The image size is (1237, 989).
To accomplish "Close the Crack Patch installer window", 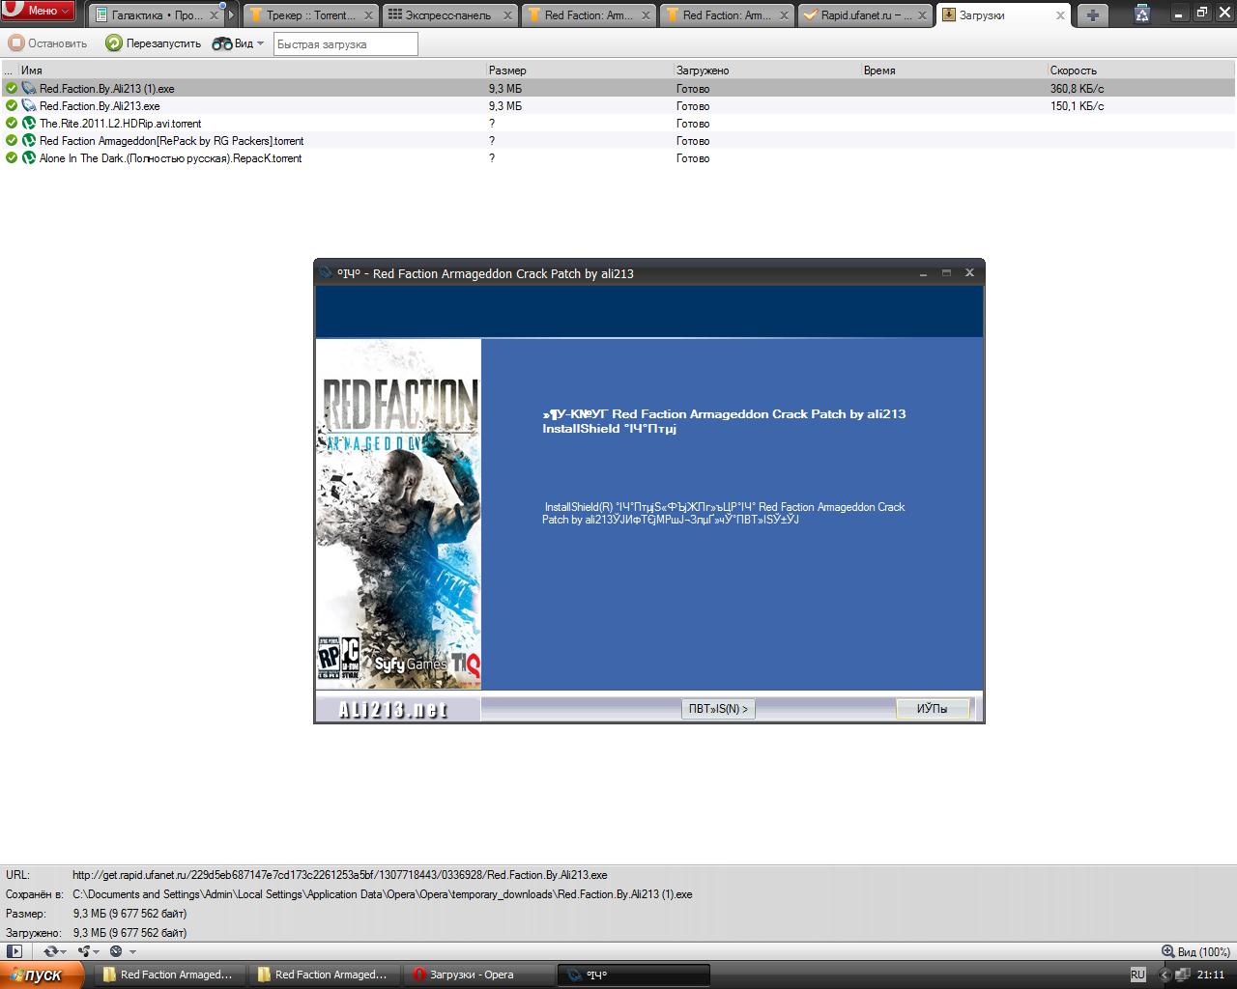I will coord(969,273).
